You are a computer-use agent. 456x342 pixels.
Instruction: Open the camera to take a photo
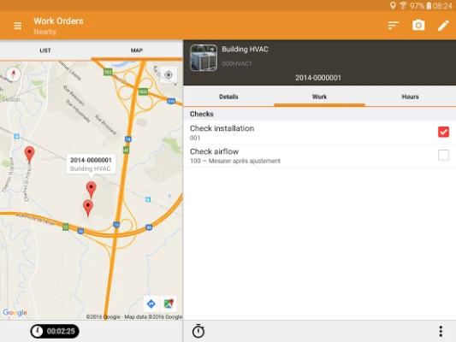(x=418, y=26)
